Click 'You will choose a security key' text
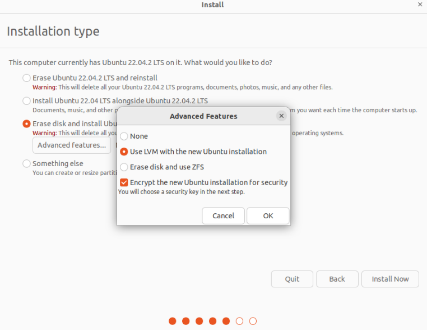427x330 pixels. coord(182,192)
